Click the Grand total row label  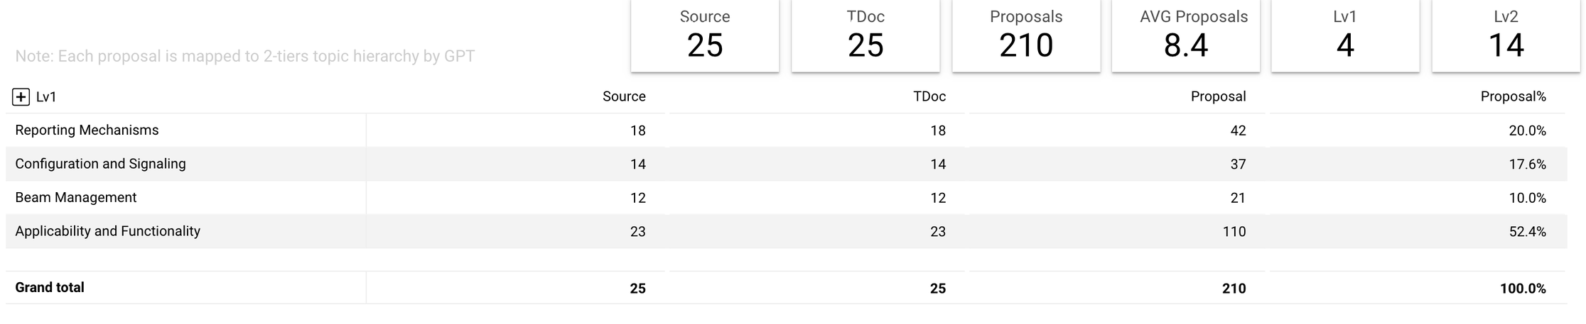tap(50, 288)
